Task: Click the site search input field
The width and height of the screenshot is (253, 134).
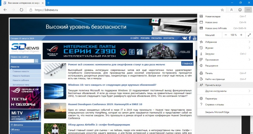Action: coord(22,61)
